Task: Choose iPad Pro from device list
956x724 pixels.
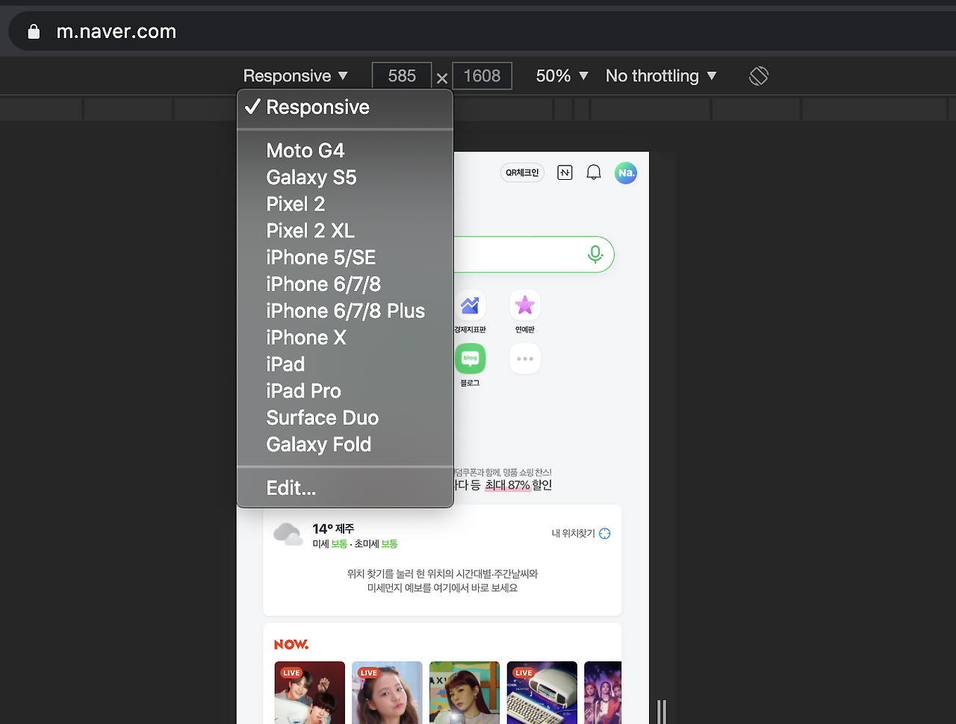Action: [x=345, y=392]
